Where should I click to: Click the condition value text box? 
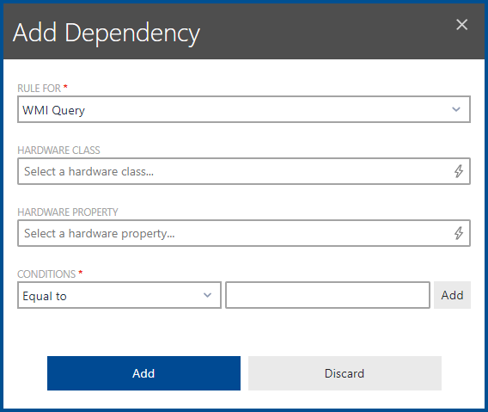click(x=327, y=295)
